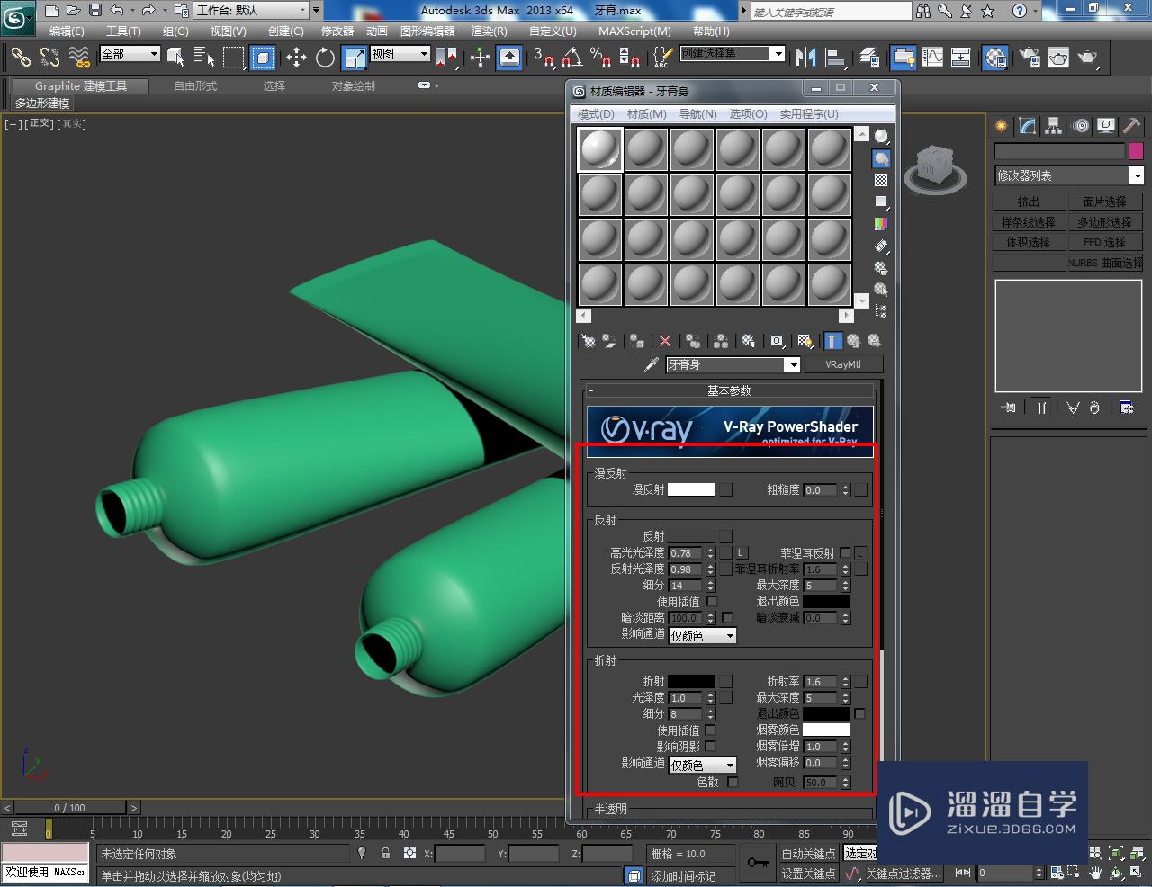
Task: Select the Link tool in main toolbar
Action: 21,58
